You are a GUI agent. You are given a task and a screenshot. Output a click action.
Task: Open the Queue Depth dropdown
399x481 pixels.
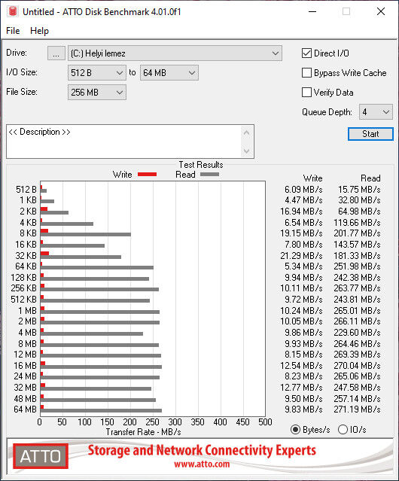(376, 112)
